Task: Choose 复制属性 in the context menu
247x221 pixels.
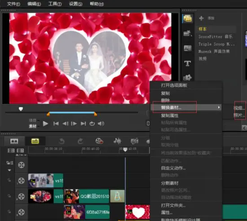Action: [x=170, y=116]
